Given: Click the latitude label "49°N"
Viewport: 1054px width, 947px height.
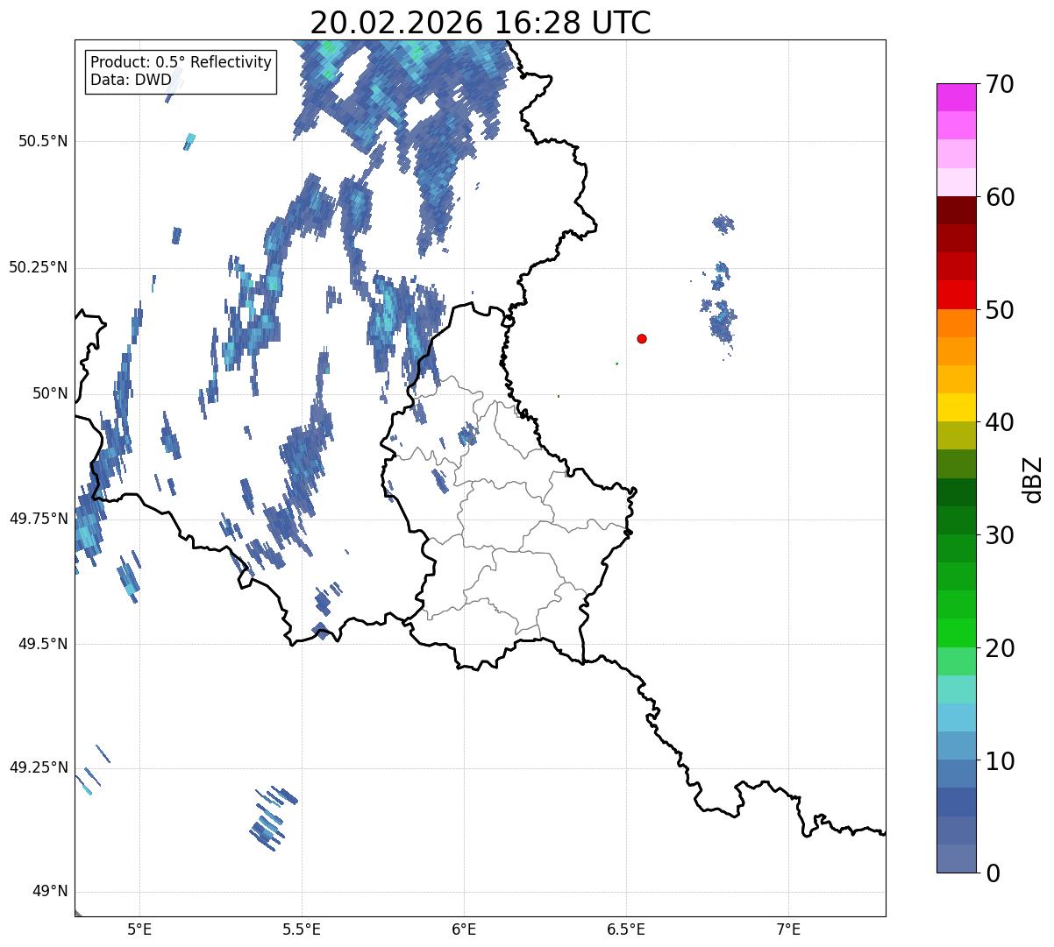Looking at the screenshot, I should (x=50, y=892).
